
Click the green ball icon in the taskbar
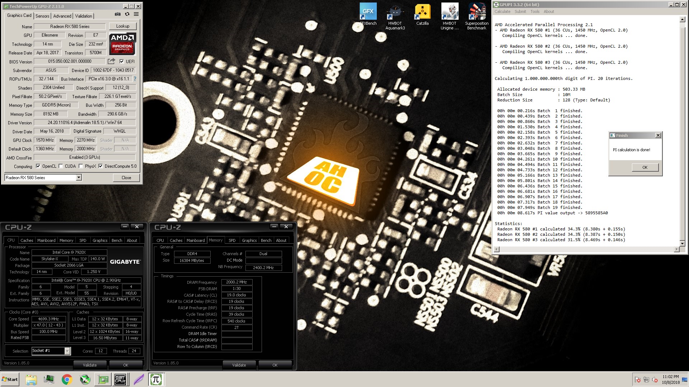[x=85, y=379]
